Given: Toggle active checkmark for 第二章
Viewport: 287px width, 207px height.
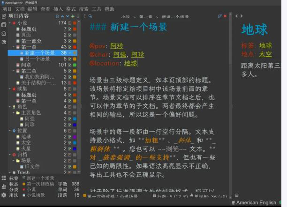Looking at the screenshot, I should pos(69,71).
